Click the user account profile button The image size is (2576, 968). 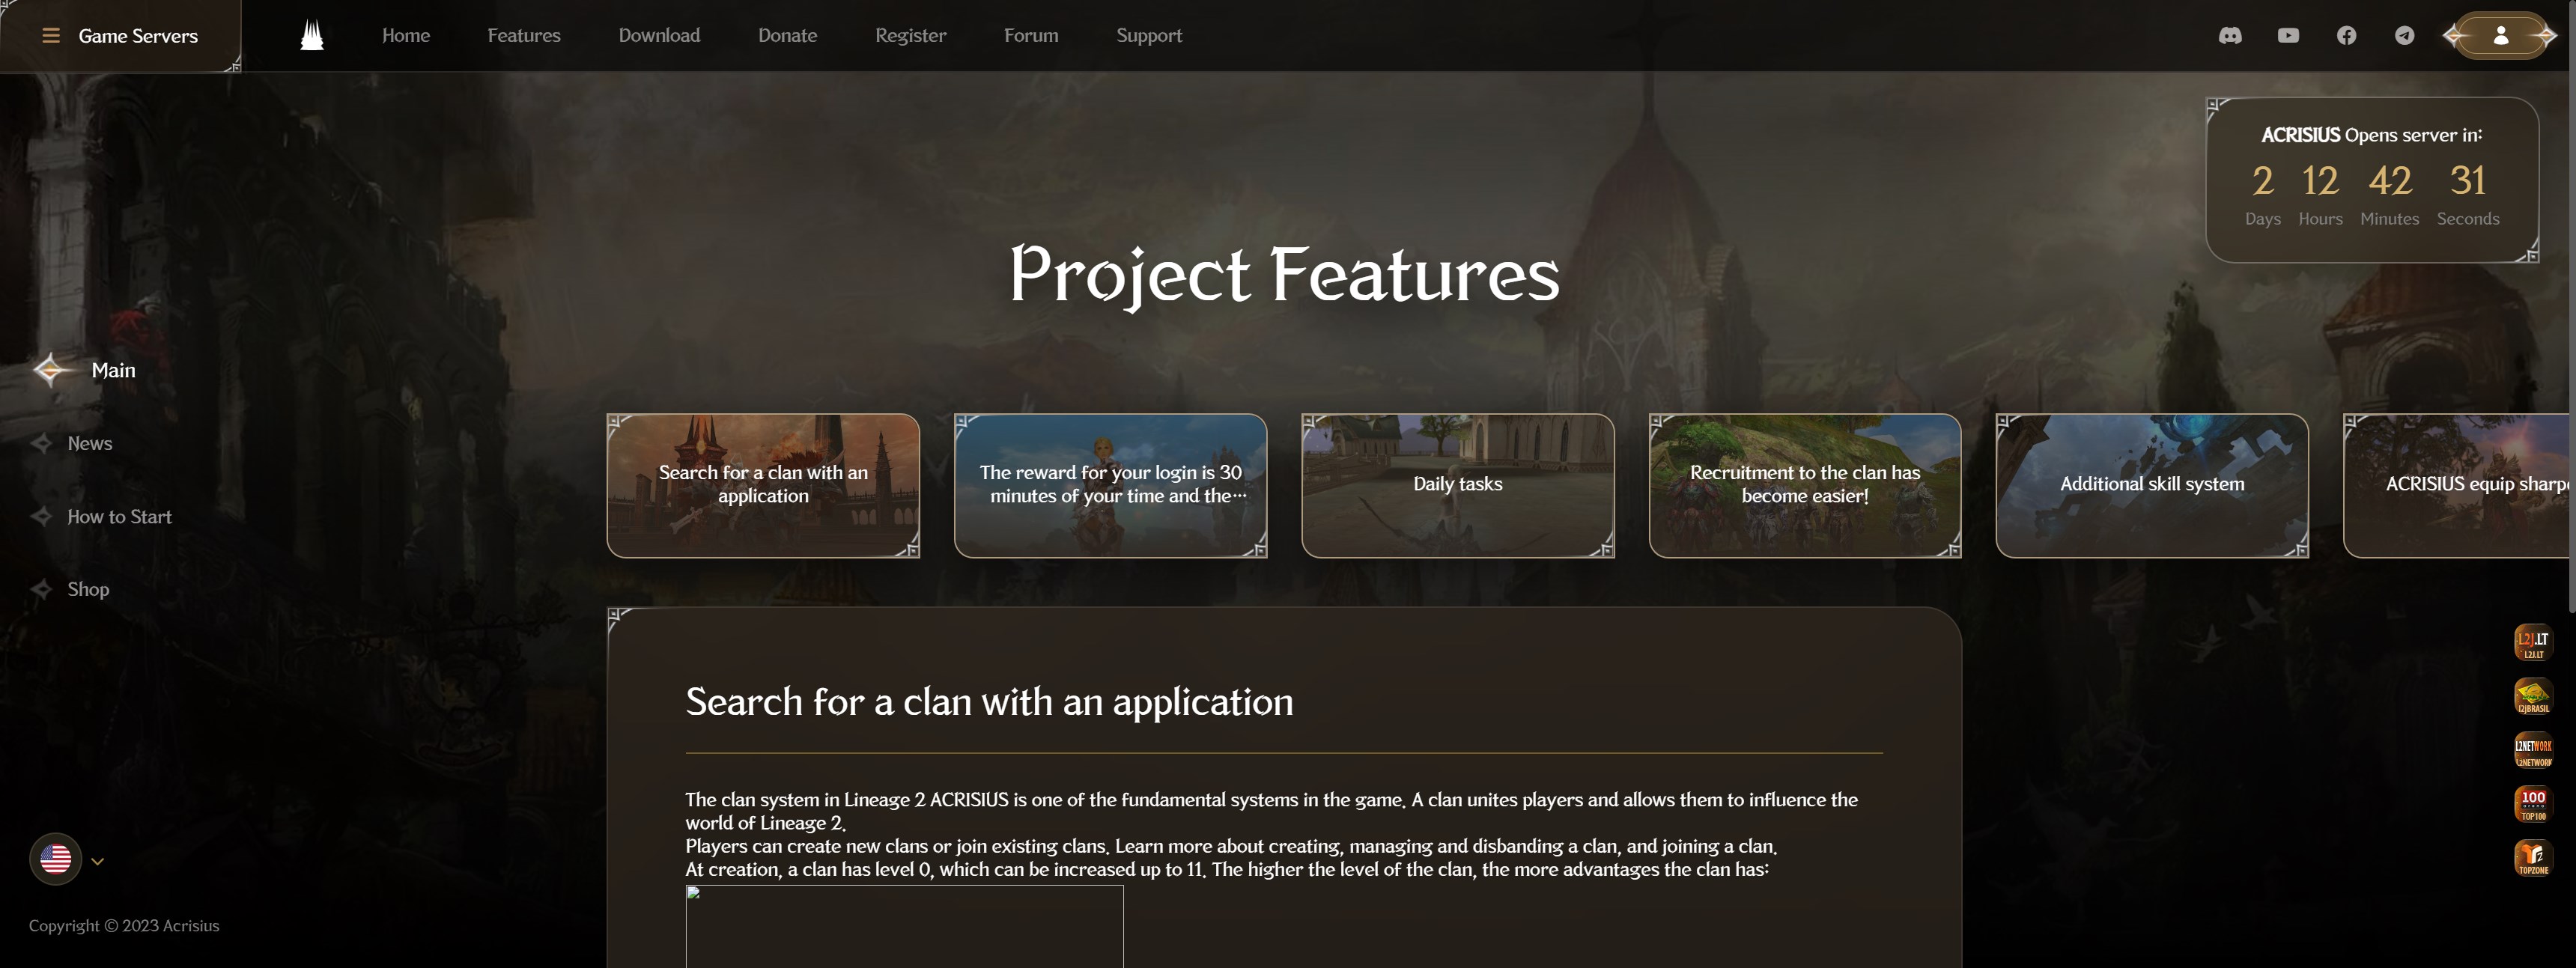pos(2500,36)
